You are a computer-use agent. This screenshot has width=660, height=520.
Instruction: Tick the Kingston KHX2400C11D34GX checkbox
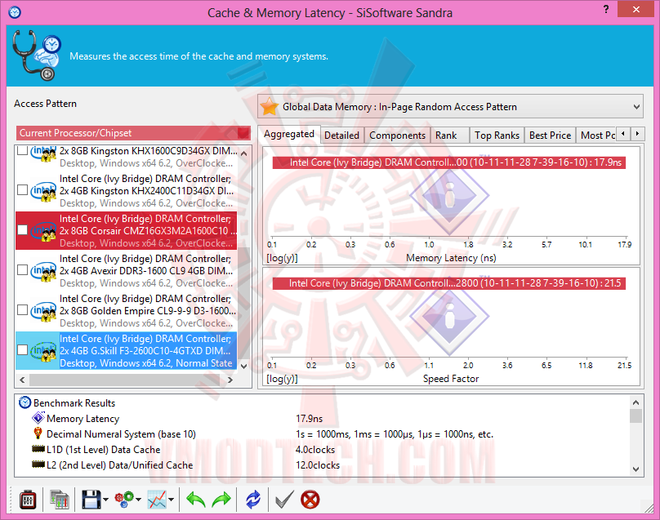tap(22, 190)
